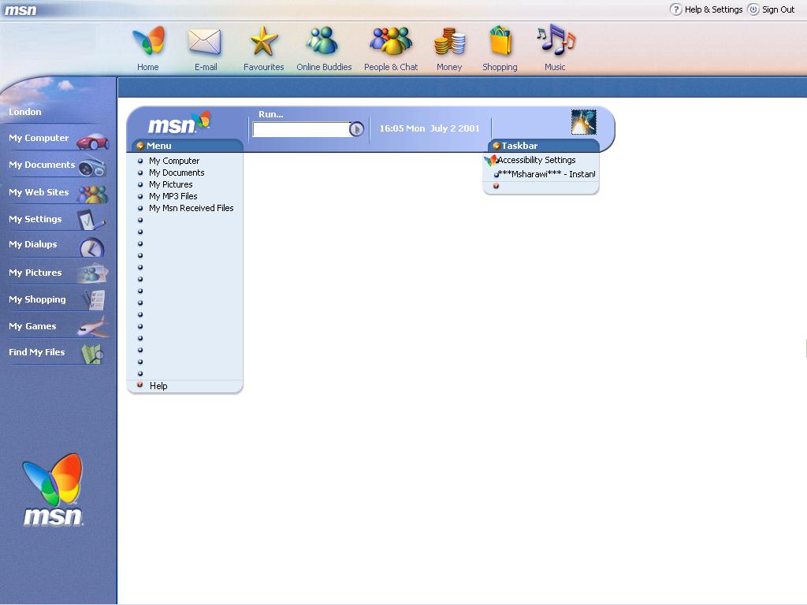
Task: Click the clock icon beside My Dialups
Action: point(91,247)
